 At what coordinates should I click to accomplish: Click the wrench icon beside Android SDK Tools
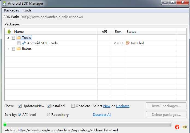(24, 43)
